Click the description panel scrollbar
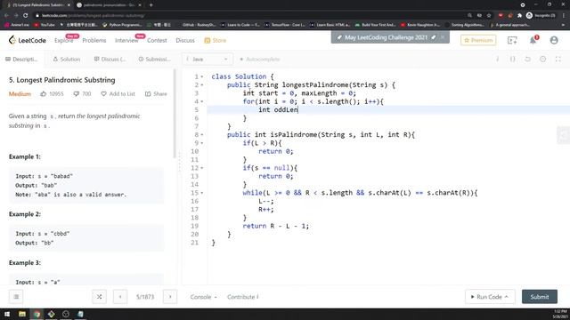 coord(175,113)
